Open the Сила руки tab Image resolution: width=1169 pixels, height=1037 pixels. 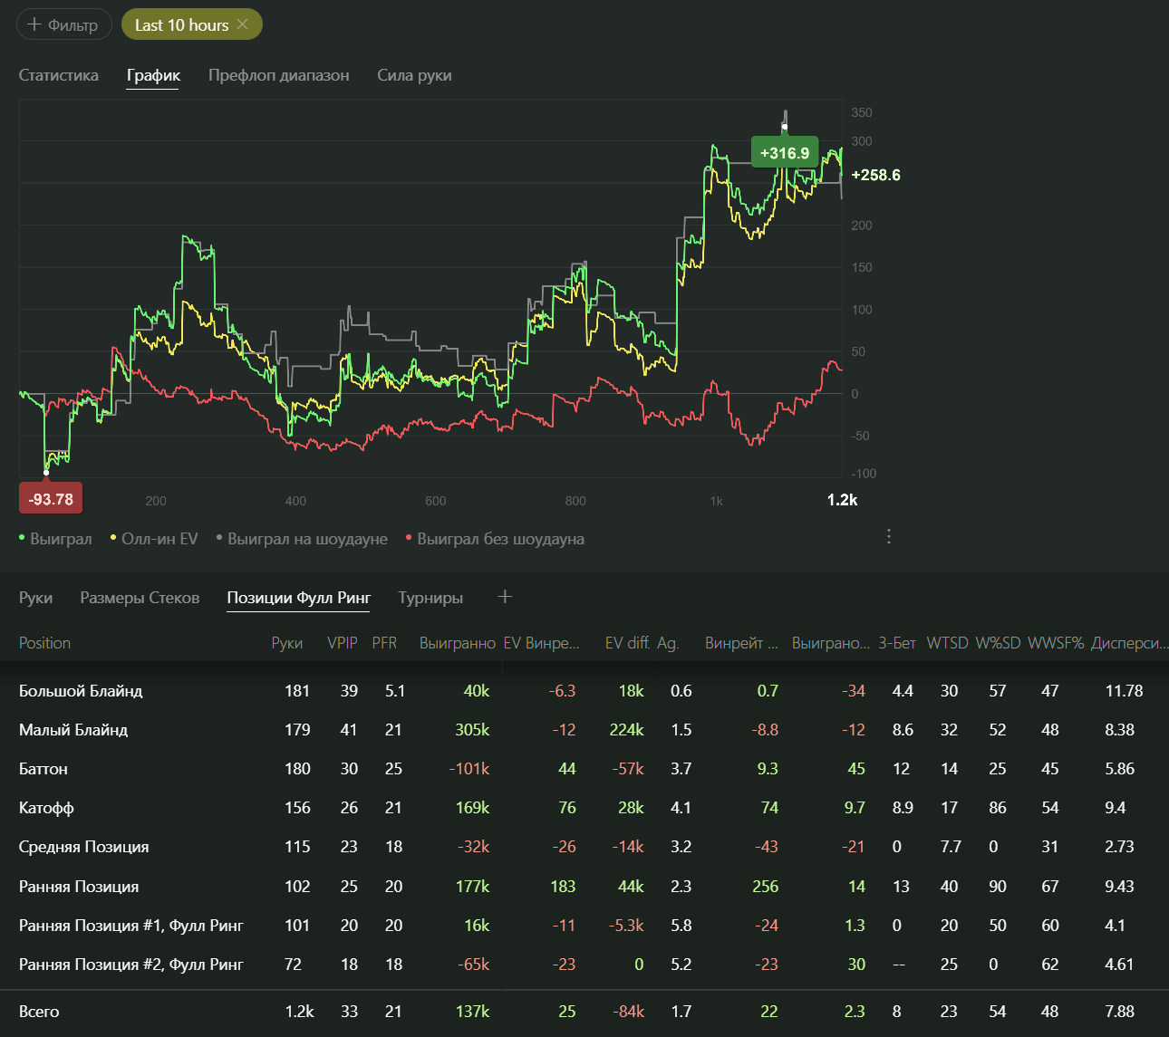pos(414,75)
